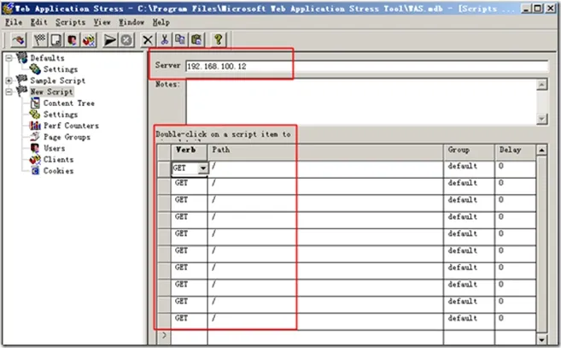Select Perf Counters in tree

click(71, 126)
